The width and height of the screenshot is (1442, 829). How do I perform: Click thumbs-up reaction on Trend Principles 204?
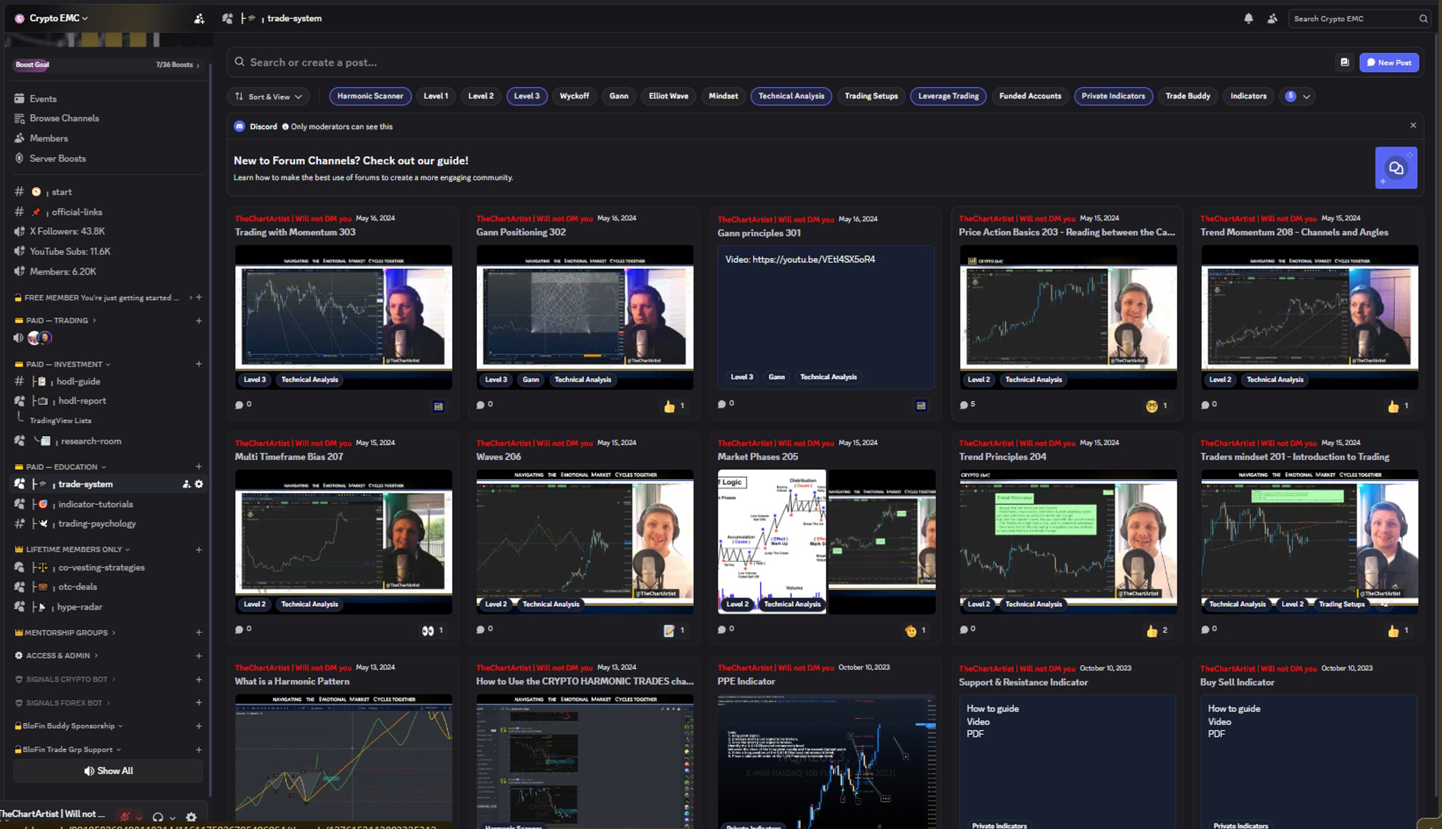tap(1156, 630)
